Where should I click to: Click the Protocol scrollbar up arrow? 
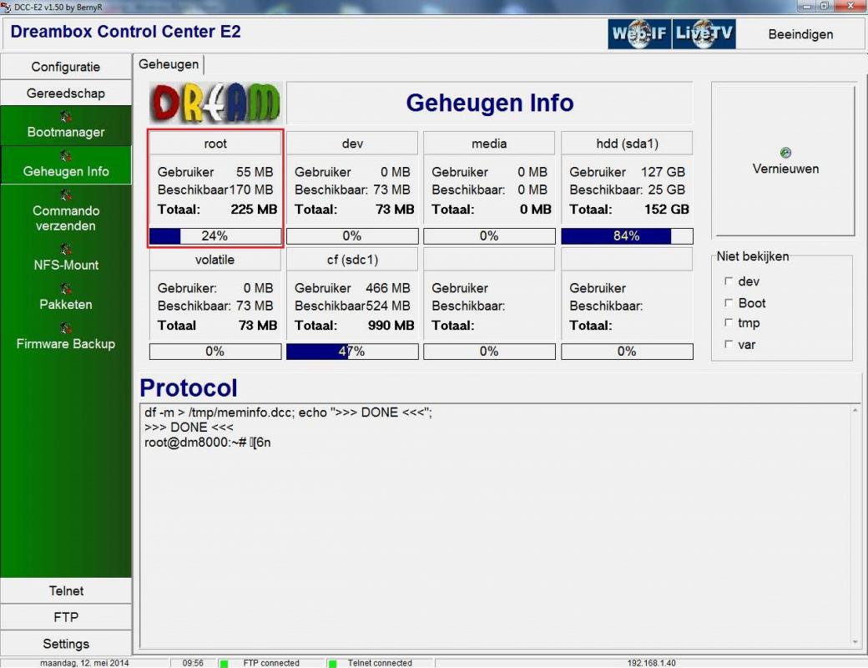855,411
